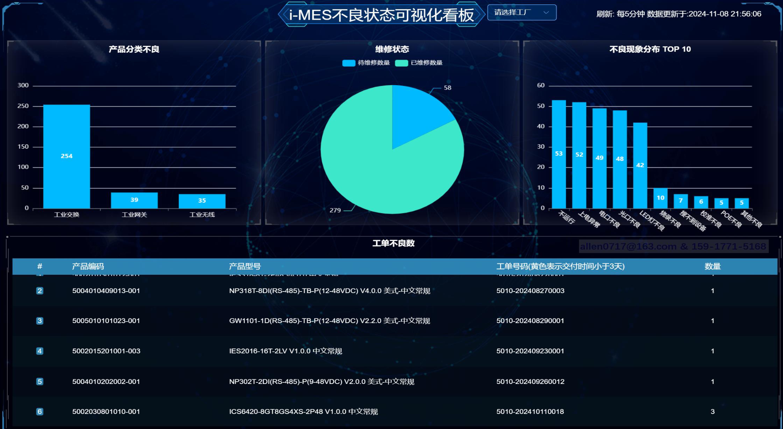Click the 工单不良数 table title
Image resolution: width=783 pixels, height=429 pixels.
[x=393, y=243]
